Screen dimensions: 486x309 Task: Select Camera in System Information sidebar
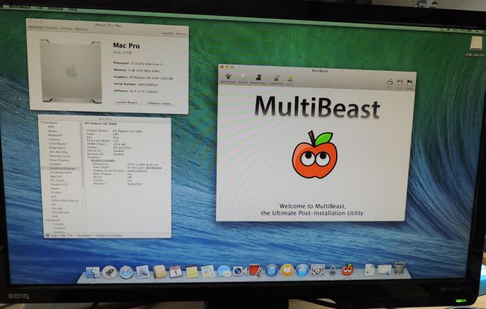pos(54,140)
